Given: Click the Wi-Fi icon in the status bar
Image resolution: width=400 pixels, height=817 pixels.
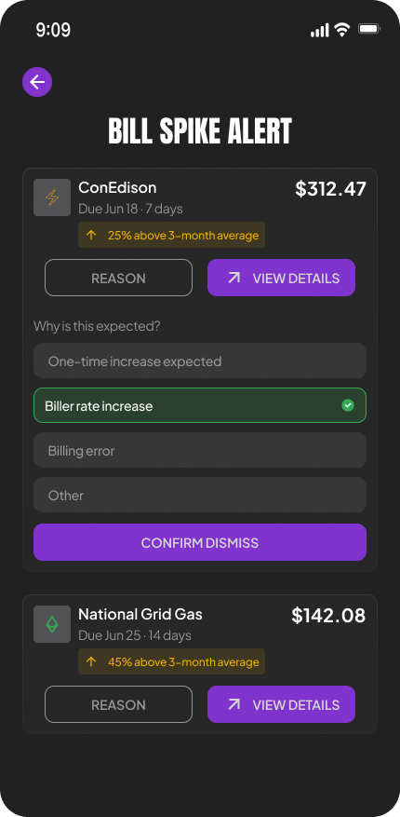Looking at the screenshot, I should tap(341, 30).
